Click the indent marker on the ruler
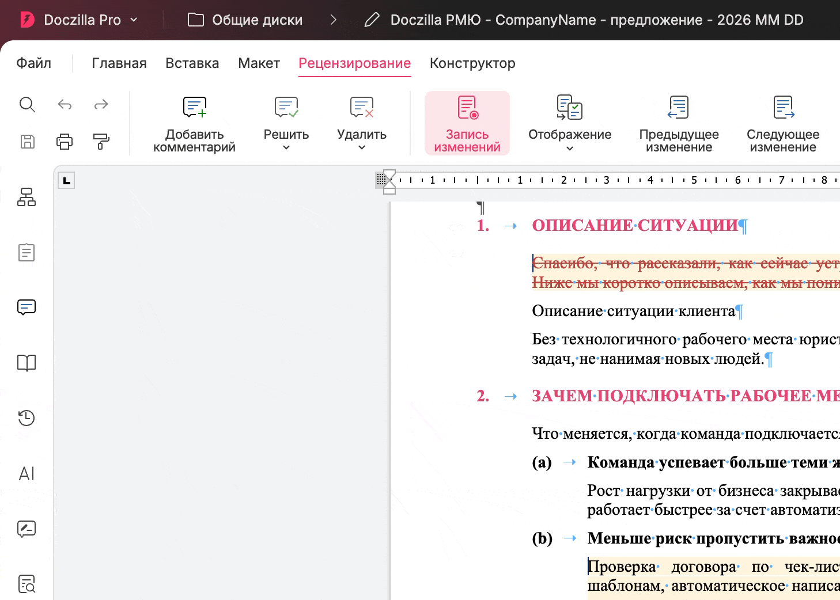The image size is (840, 600). coord(389,181)
